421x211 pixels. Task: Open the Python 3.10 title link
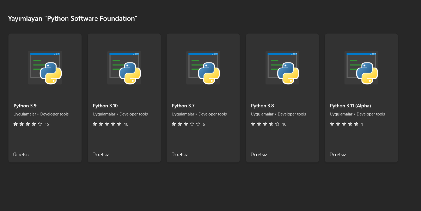pyautogui.click(x=105, y=106)
